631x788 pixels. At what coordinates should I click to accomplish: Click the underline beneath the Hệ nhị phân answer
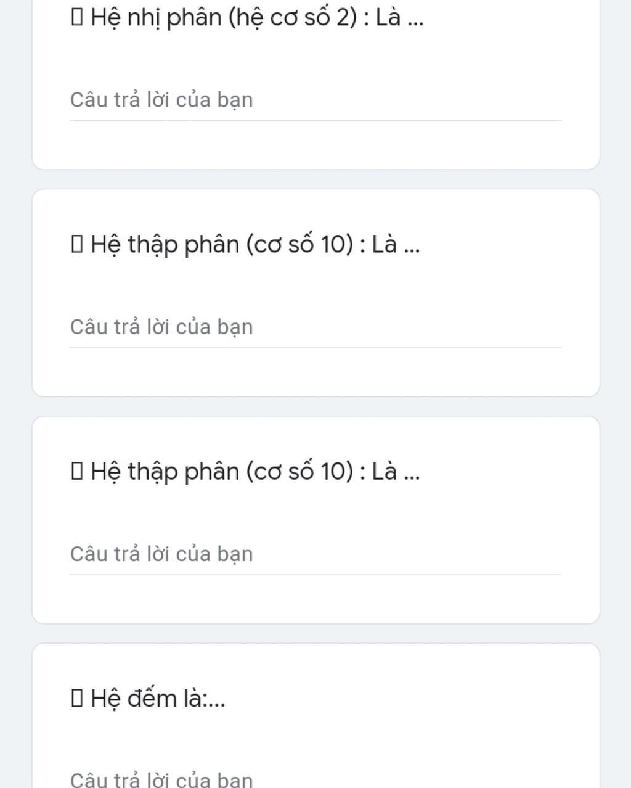click(x=315, y=120)
